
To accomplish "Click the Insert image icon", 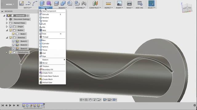I will pos(119,3).
